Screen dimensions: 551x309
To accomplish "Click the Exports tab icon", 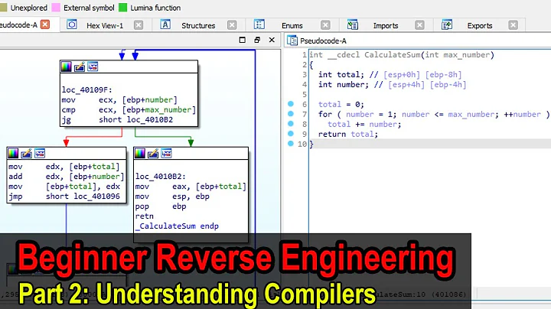I will (447, 24).
